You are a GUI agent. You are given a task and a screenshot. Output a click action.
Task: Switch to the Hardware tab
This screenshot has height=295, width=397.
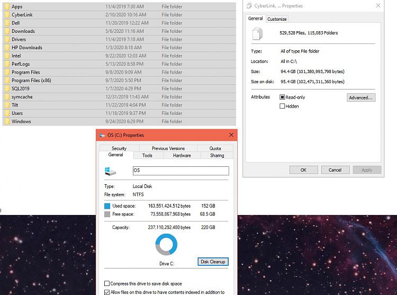click(x=182, y=156)
